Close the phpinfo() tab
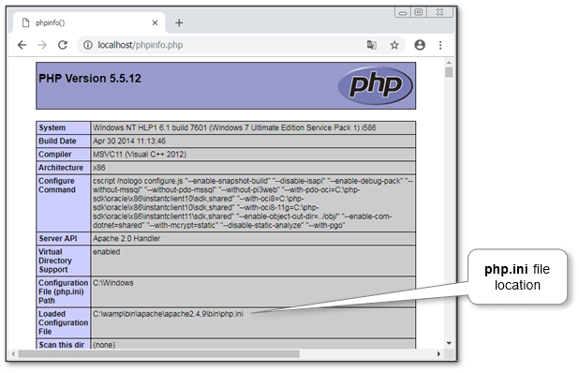Viewport: 579px width, 373px height. (x=156, y=22)
